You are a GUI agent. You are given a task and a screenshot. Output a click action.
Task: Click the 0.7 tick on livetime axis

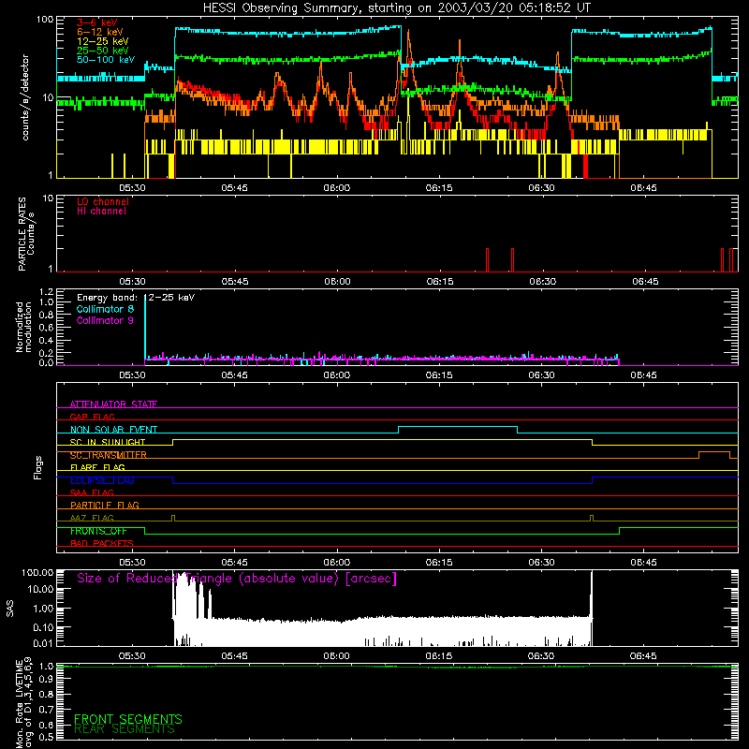[x=46, y=710]
